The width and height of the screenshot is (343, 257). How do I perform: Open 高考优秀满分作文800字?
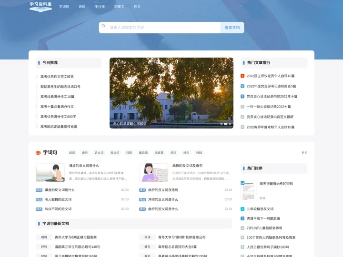[x=58, y=117]
